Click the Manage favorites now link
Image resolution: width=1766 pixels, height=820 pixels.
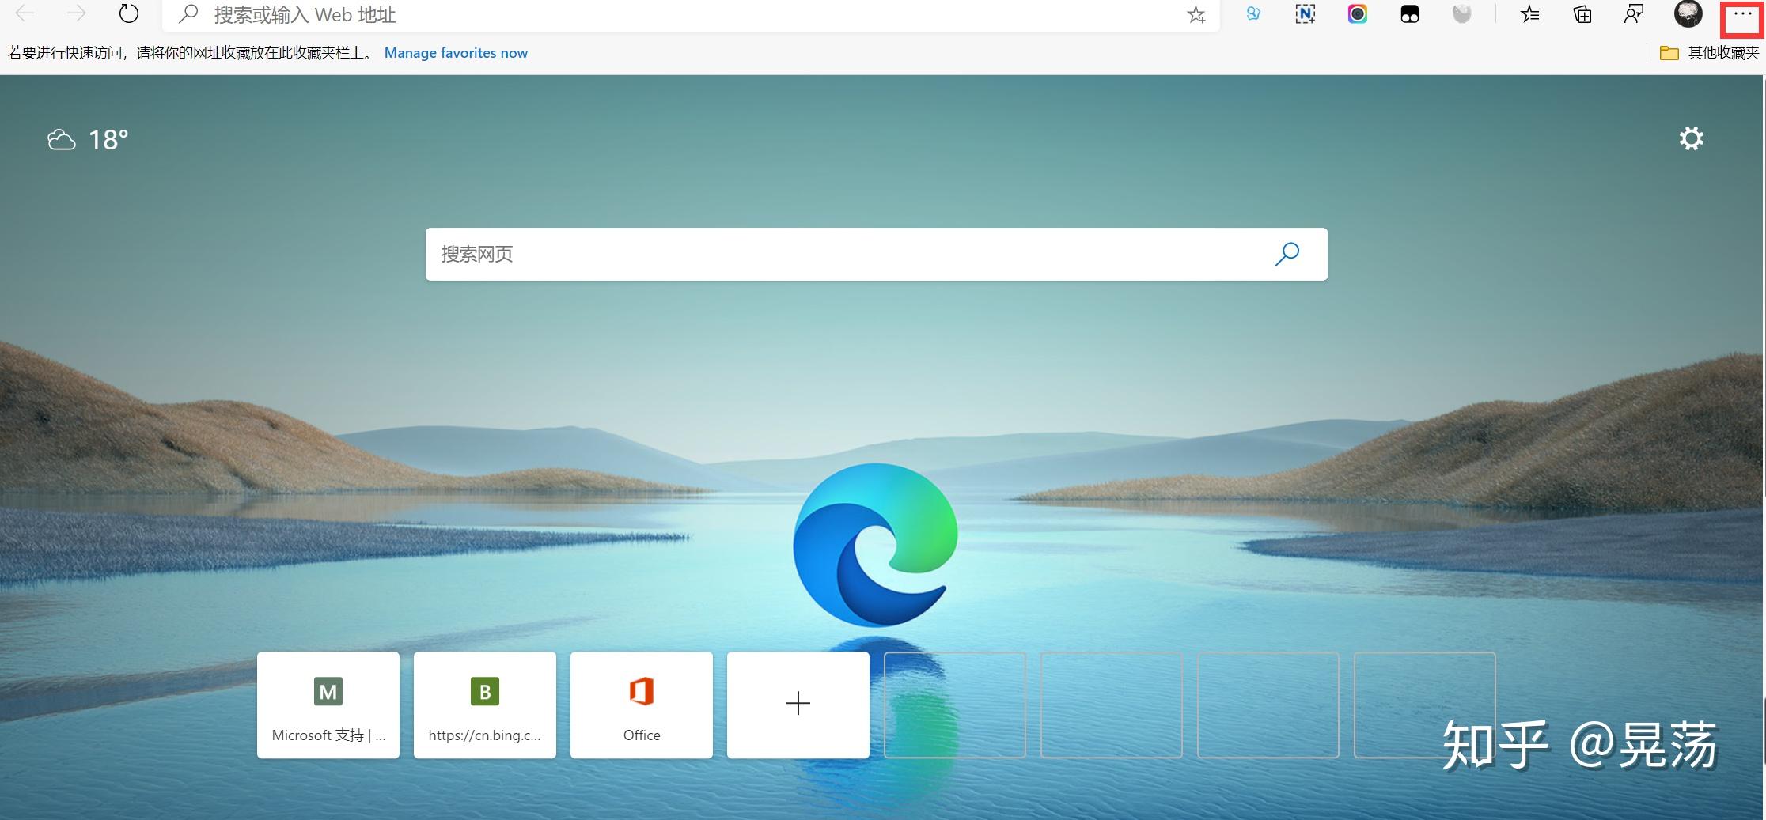(456, 53)
